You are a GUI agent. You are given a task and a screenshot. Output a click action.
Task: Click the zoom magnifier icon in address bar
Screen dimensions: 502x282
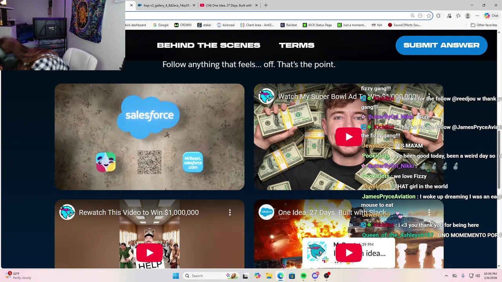click(x=413, y=16)
